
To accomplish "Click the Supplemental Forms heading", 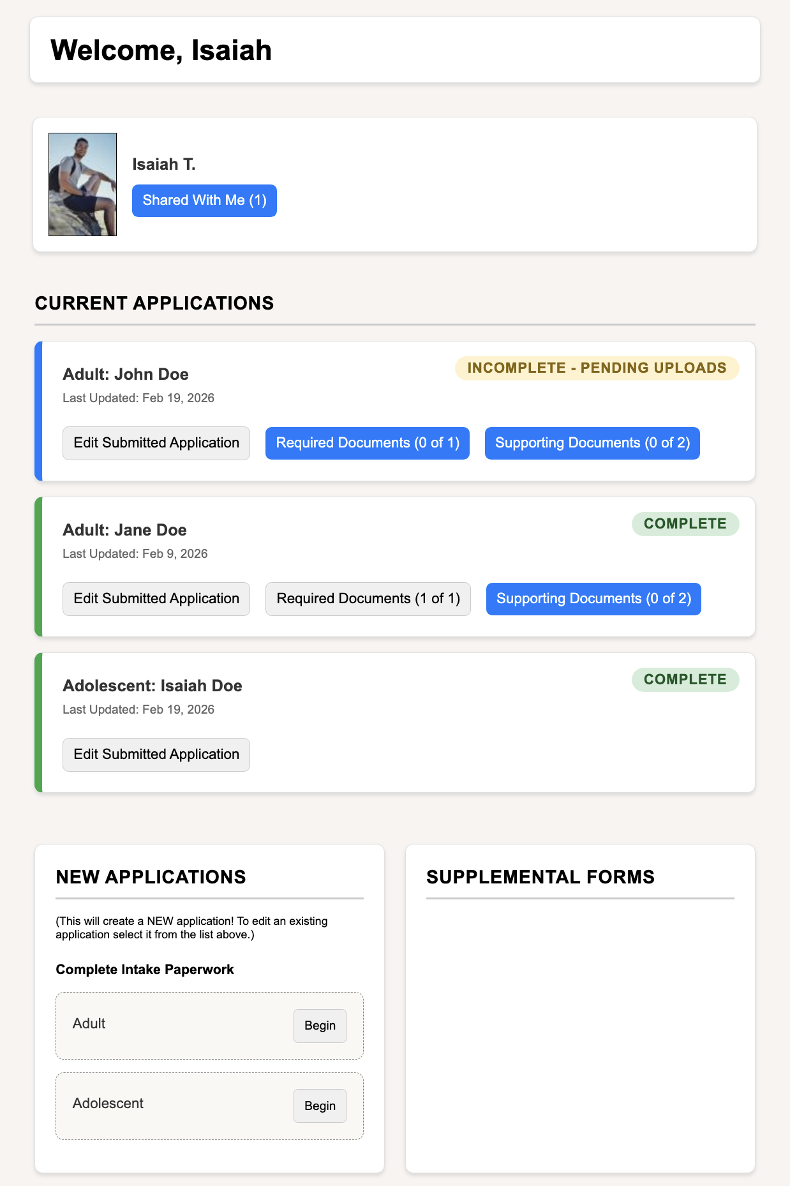I will click(540, 877).
